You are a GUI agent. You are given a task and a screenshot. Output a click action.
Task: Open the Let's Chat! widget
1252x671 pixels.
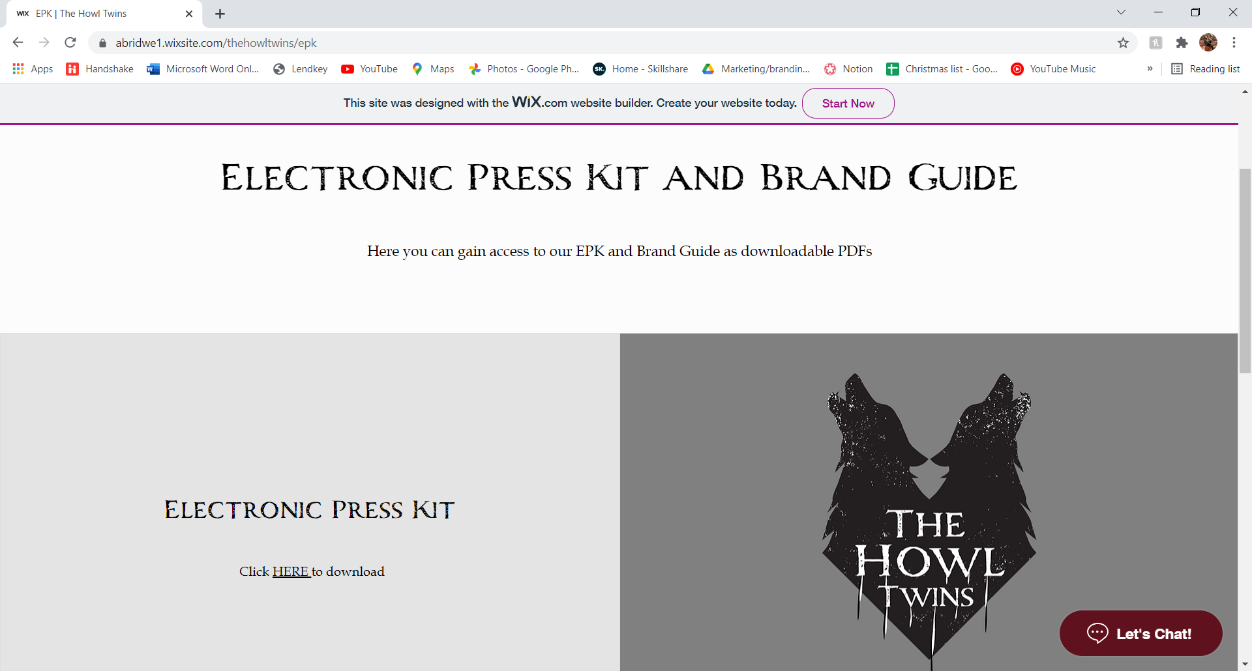[1140, 633]
